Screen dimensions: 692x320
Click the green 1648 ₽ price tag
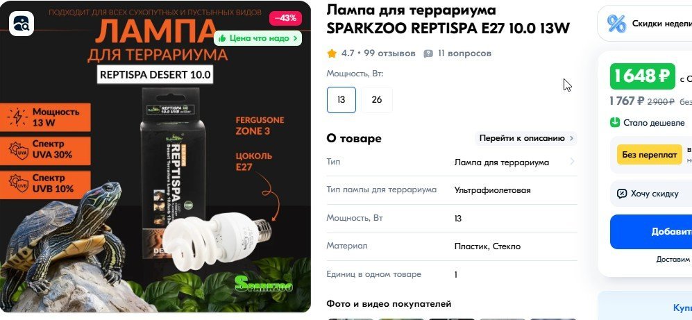[642, 76]
